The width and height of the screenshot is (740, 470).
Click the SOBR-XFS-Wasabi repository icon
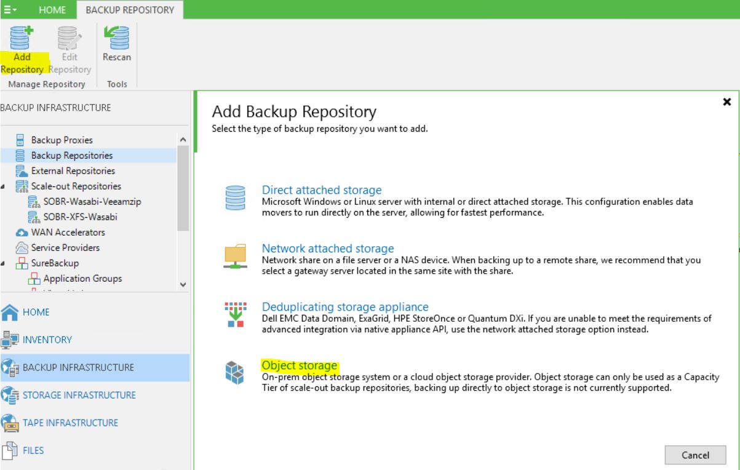point(34,217)
